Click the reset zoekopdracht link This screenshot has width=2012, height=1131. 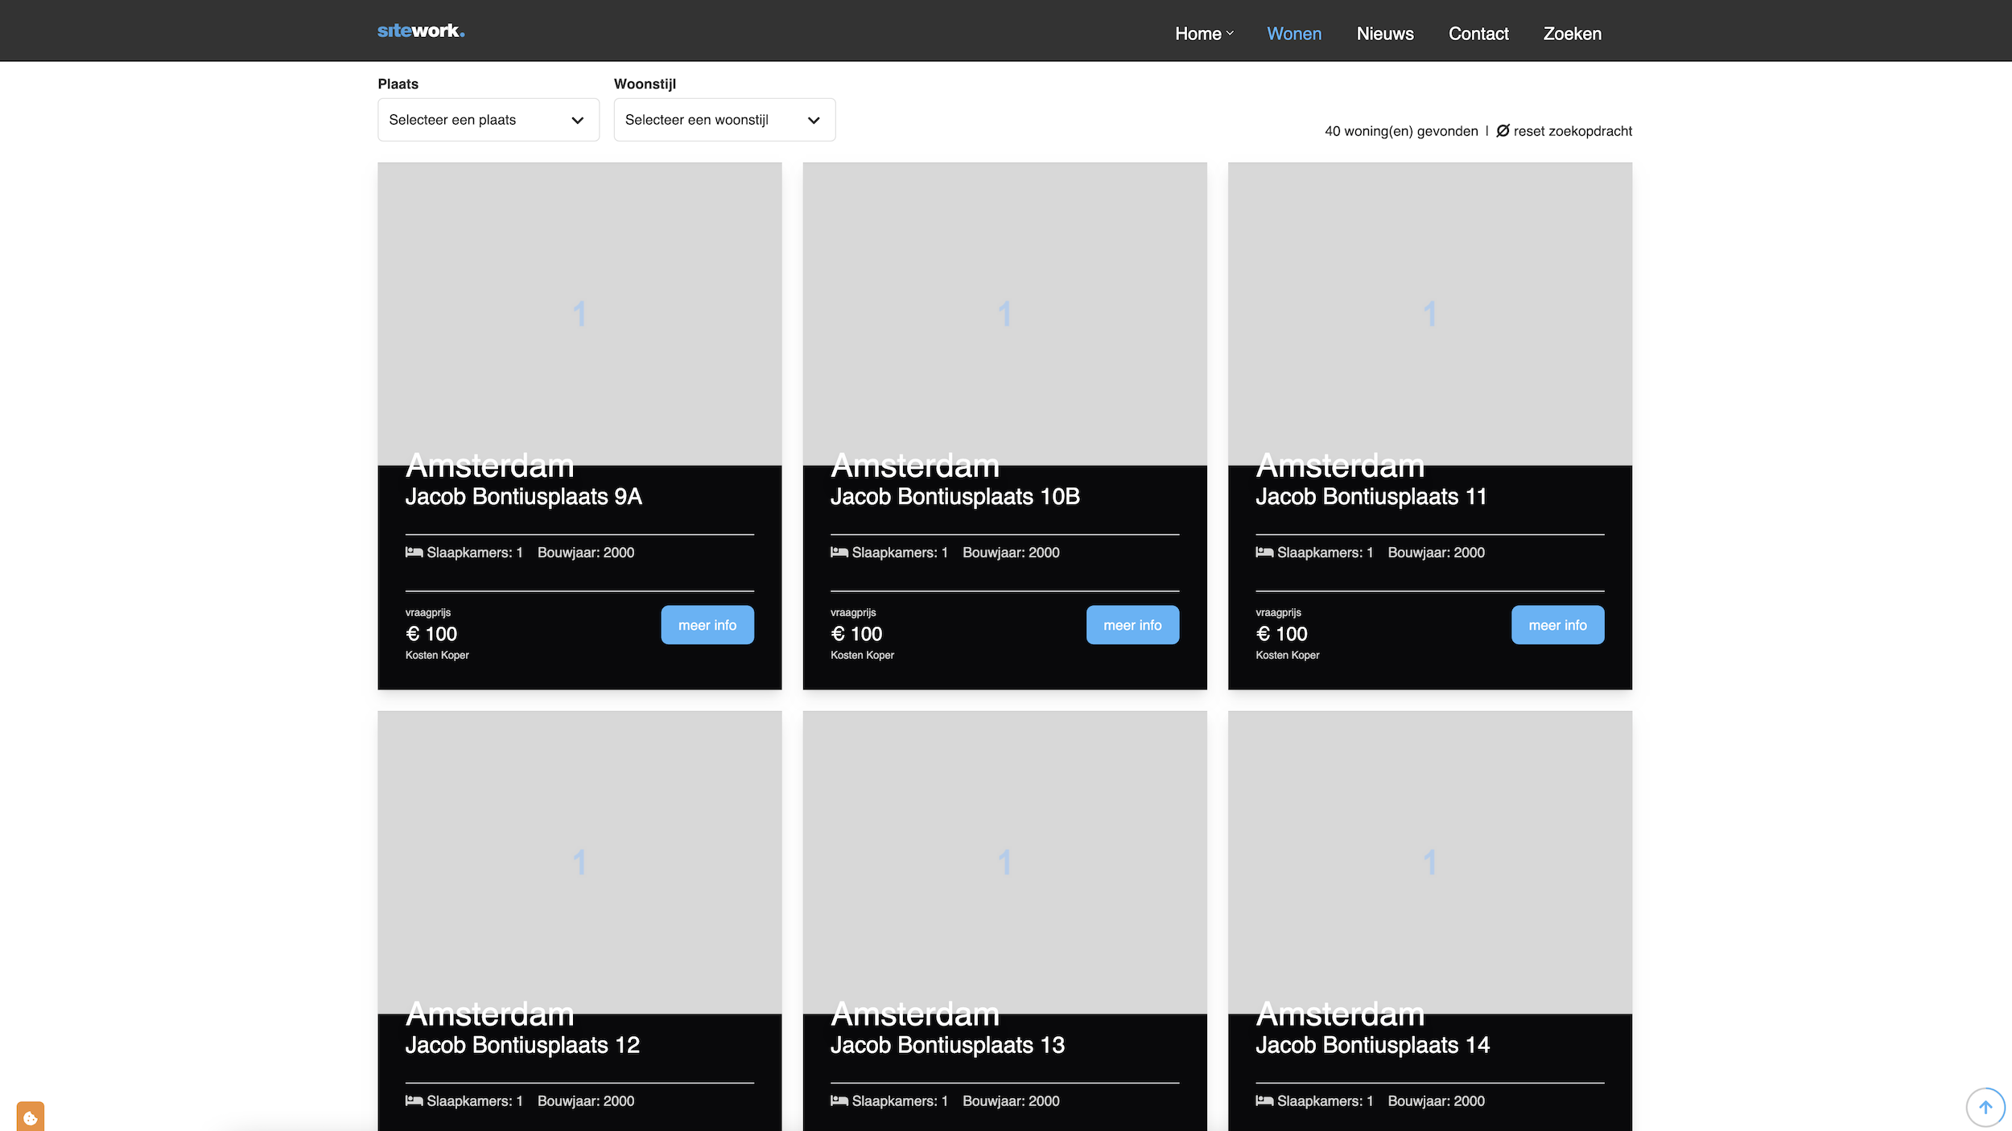1572,131
